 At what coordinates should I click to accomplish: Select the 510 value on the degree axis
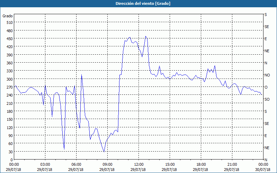(10, 22)
